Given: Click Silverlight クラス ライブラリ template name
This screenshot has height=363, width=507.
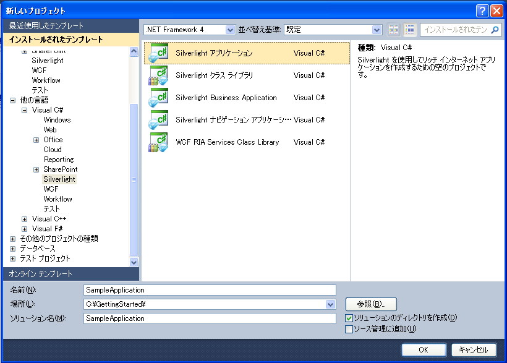Looking at the screenshot, I should 215,75.
